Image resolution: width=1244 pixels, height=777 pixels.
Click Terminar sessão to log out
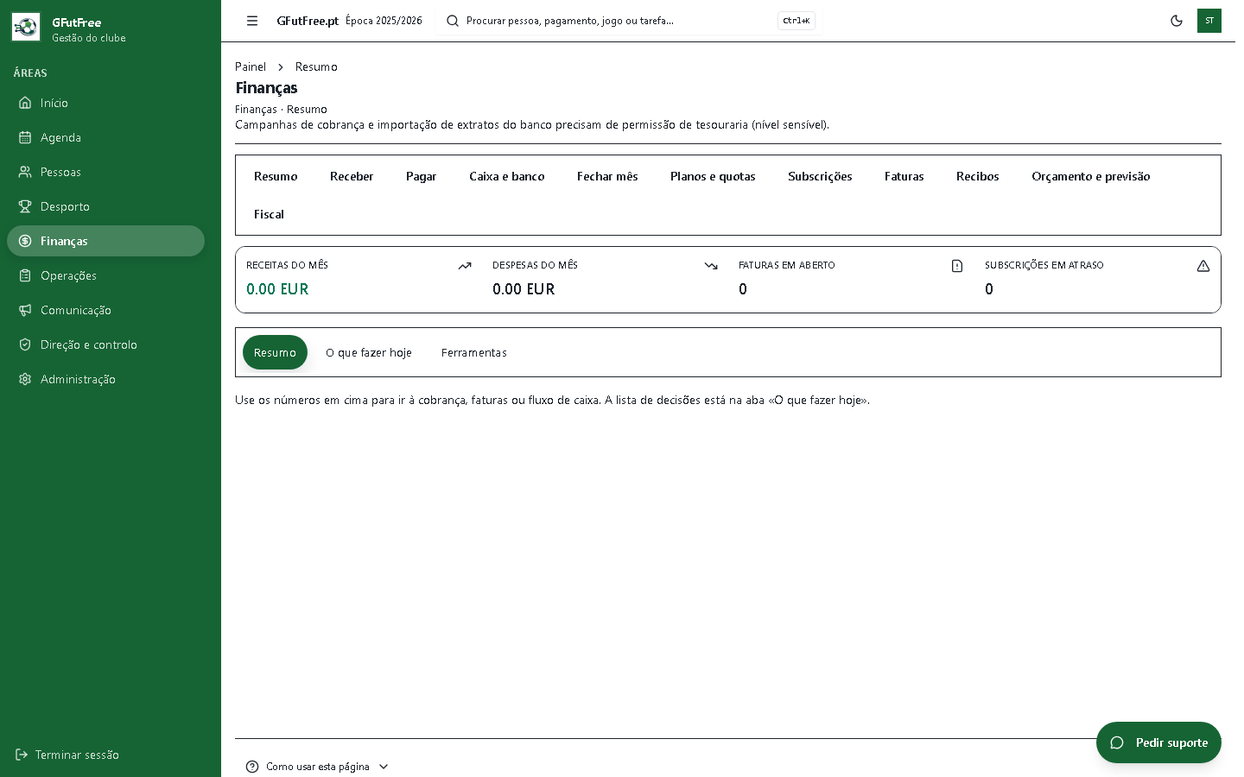pos(67,755)
